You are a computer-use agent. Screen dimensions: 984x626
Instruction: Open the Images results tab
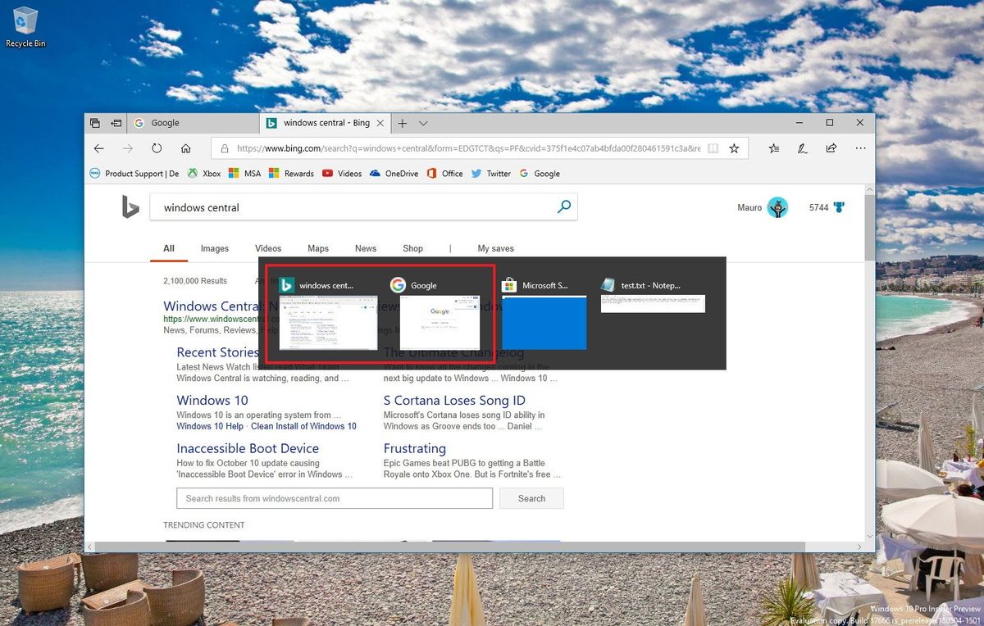pos(215,248)
